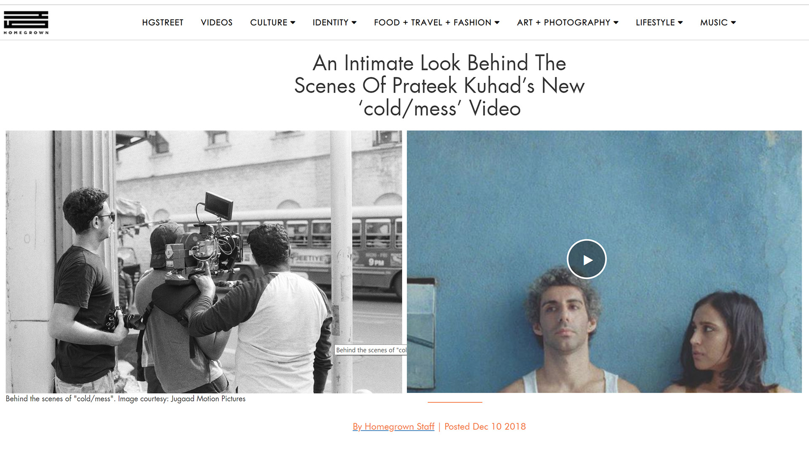Click the Homegrown logo icon
This screenshot has height=452, width=809.
click(x=26, y=22)
